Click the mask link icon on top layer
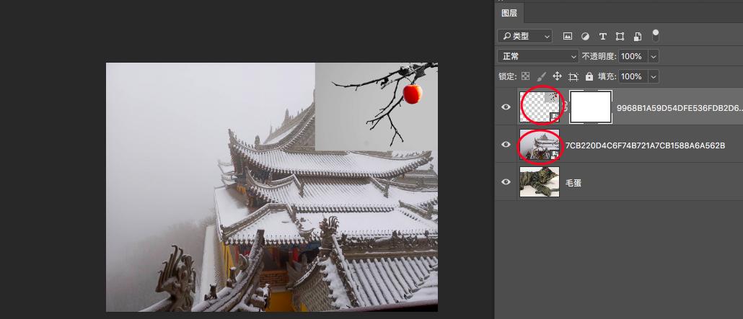 coord(565,107)
